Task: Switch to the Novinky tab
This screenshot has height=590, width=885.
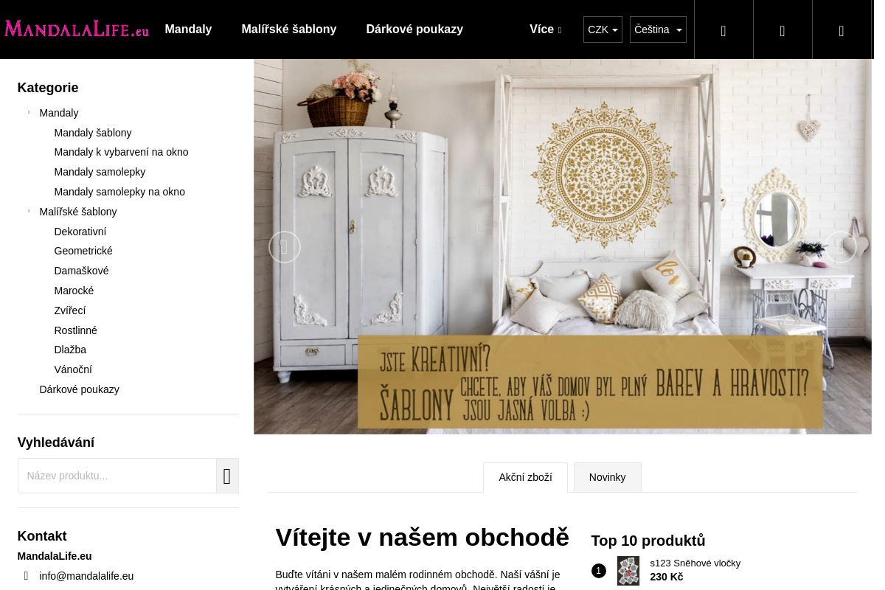Action: click(x=607, y=477)
